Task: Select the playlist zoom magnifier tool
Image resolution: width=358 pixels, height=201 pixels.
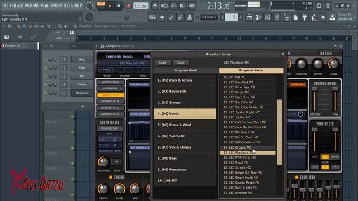Action: pyautogui.click(x=60, y=26)
